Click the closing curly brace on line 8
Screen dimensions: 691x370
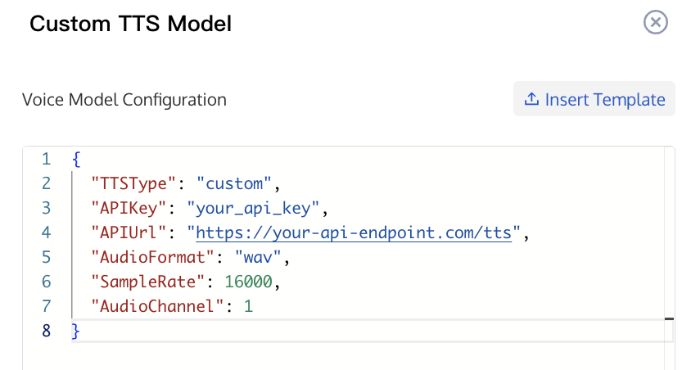pyautogui.click(x=76, y=332)
